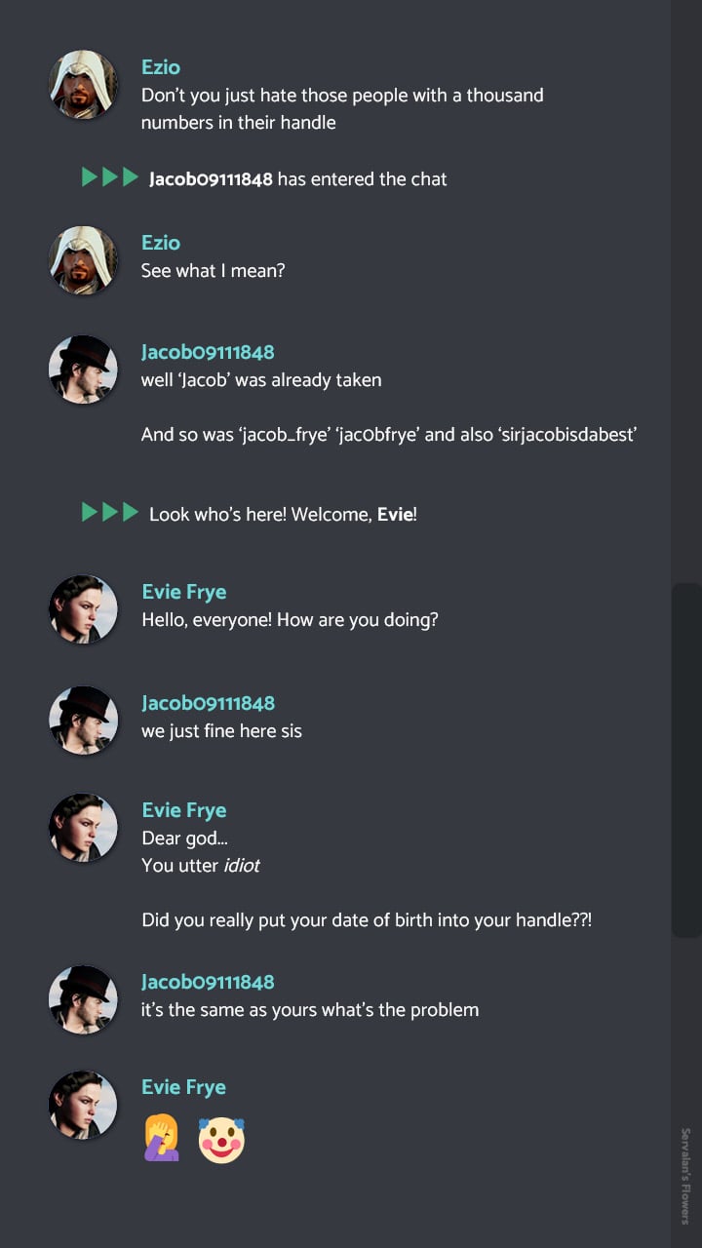This screenshot has height=1248, width=702.
Task: Click the 'Servalan's Flowers' vertical watermark text
Action: (x=685, y=1175)
